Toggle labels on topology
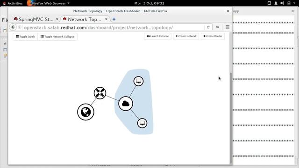This screenshot has width=299, height=168. pyautogui.click(x=25, y=36)
